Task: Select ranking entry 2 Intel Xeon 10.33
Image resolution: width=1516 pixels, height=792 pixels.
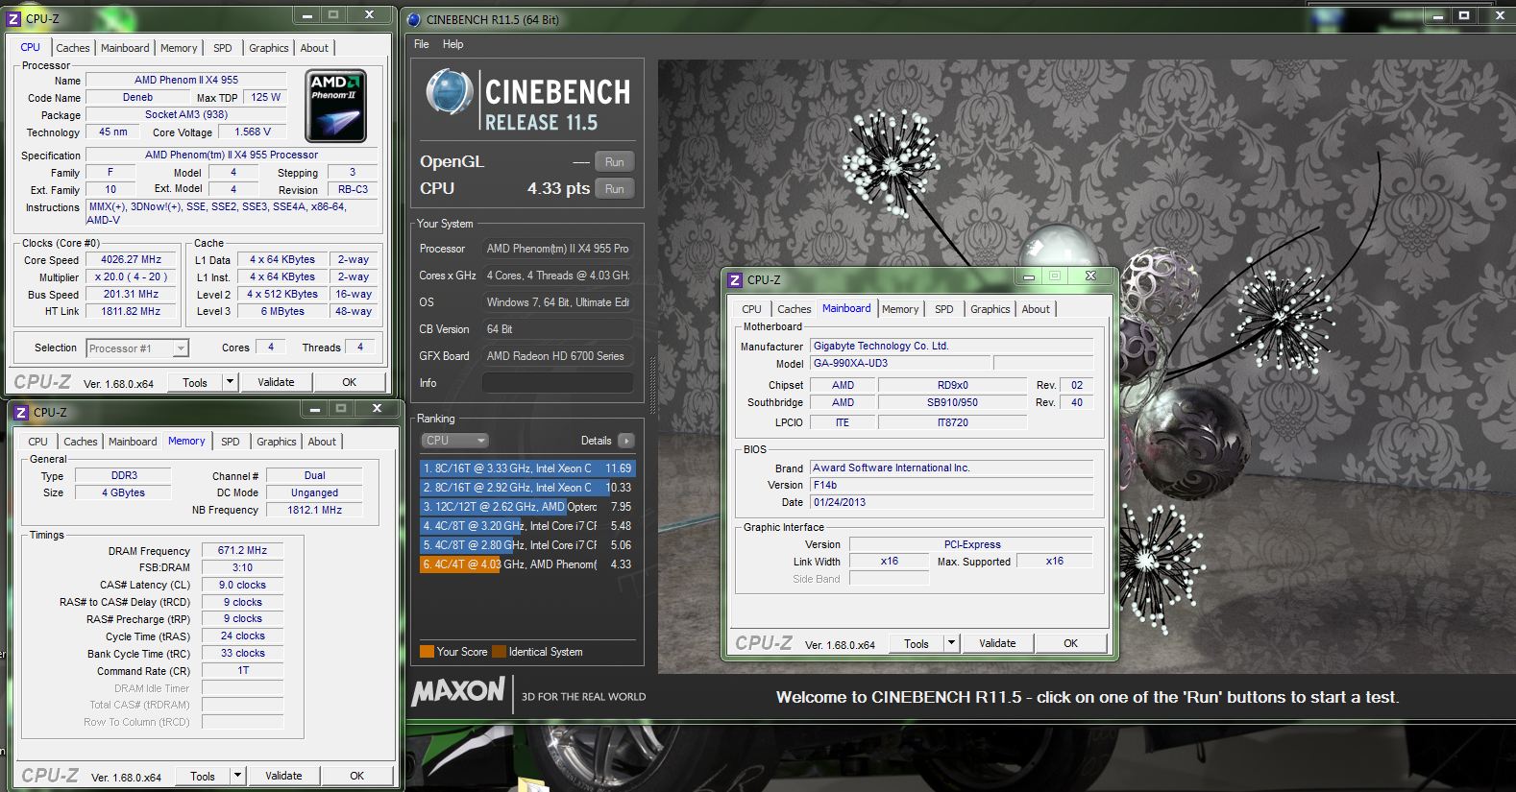Action: (527, 488)
